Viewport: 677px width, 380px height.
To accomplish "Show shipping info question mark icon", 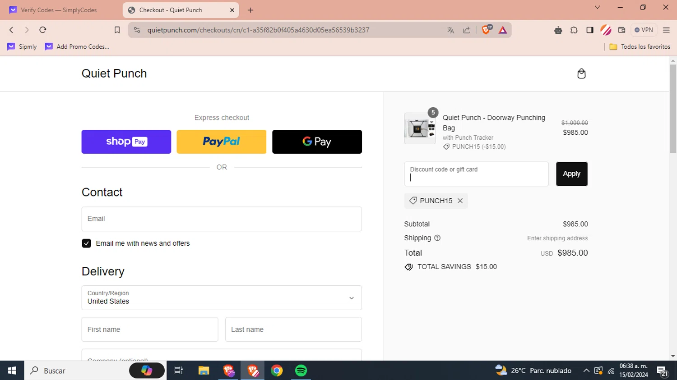I will pyautogui.click(x=437, y=238).
